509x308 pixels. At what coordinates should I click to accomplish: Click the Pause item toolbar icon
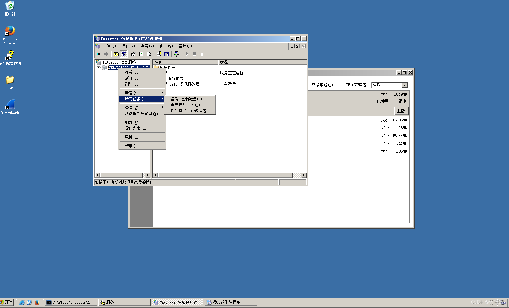202,54
